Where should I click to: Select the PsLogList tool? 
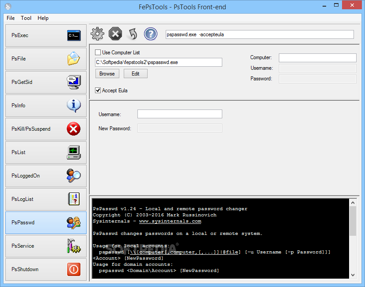[46, 199]
